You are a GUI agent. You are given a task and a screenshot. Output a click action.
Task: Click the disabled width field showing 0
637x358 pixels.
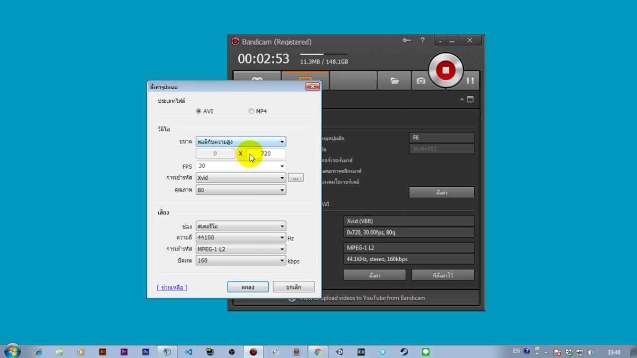215,154
